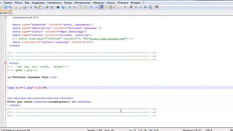Image resolution: width=233 pixels, height=131 pixels.
Task: Toggle the Document Map toolbar icon
Action: tap(111, 7)
